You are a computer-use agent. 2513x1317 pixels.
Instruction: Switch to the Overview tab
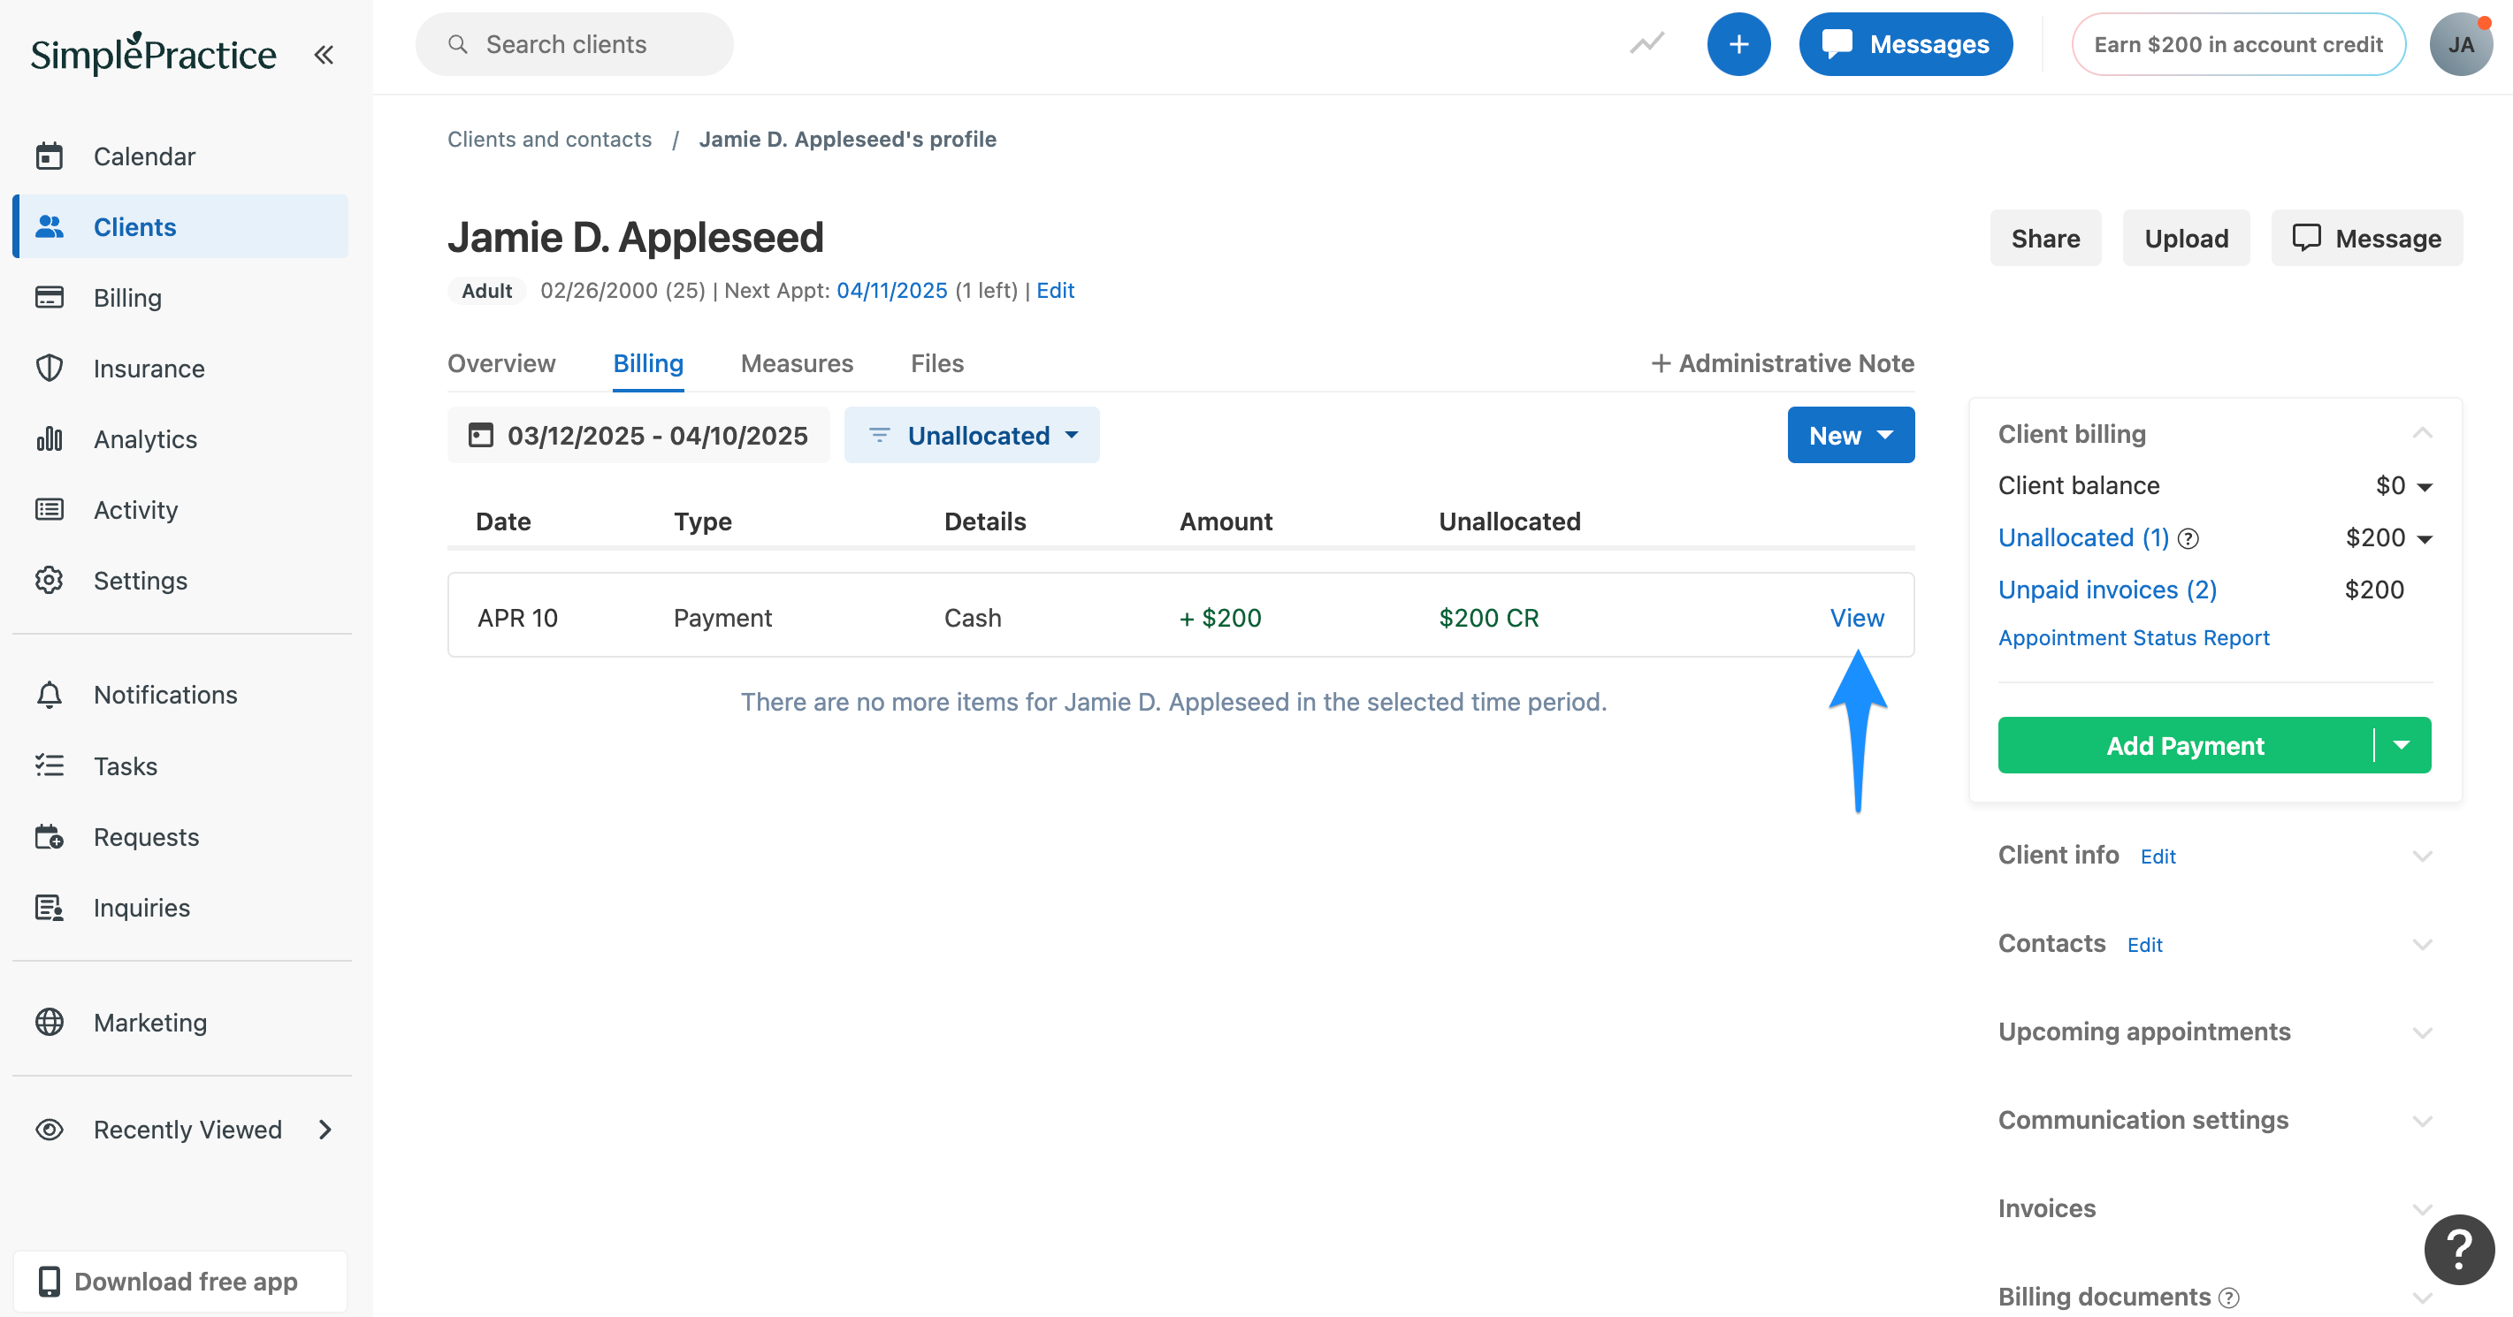coord(501,362)
